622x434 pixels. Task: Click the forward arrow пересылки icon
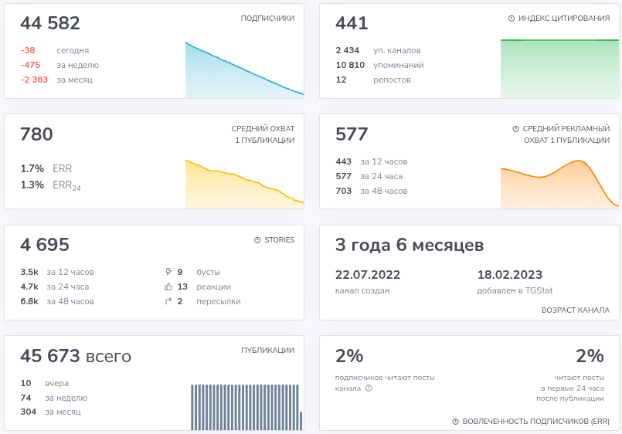pos(168,301)
